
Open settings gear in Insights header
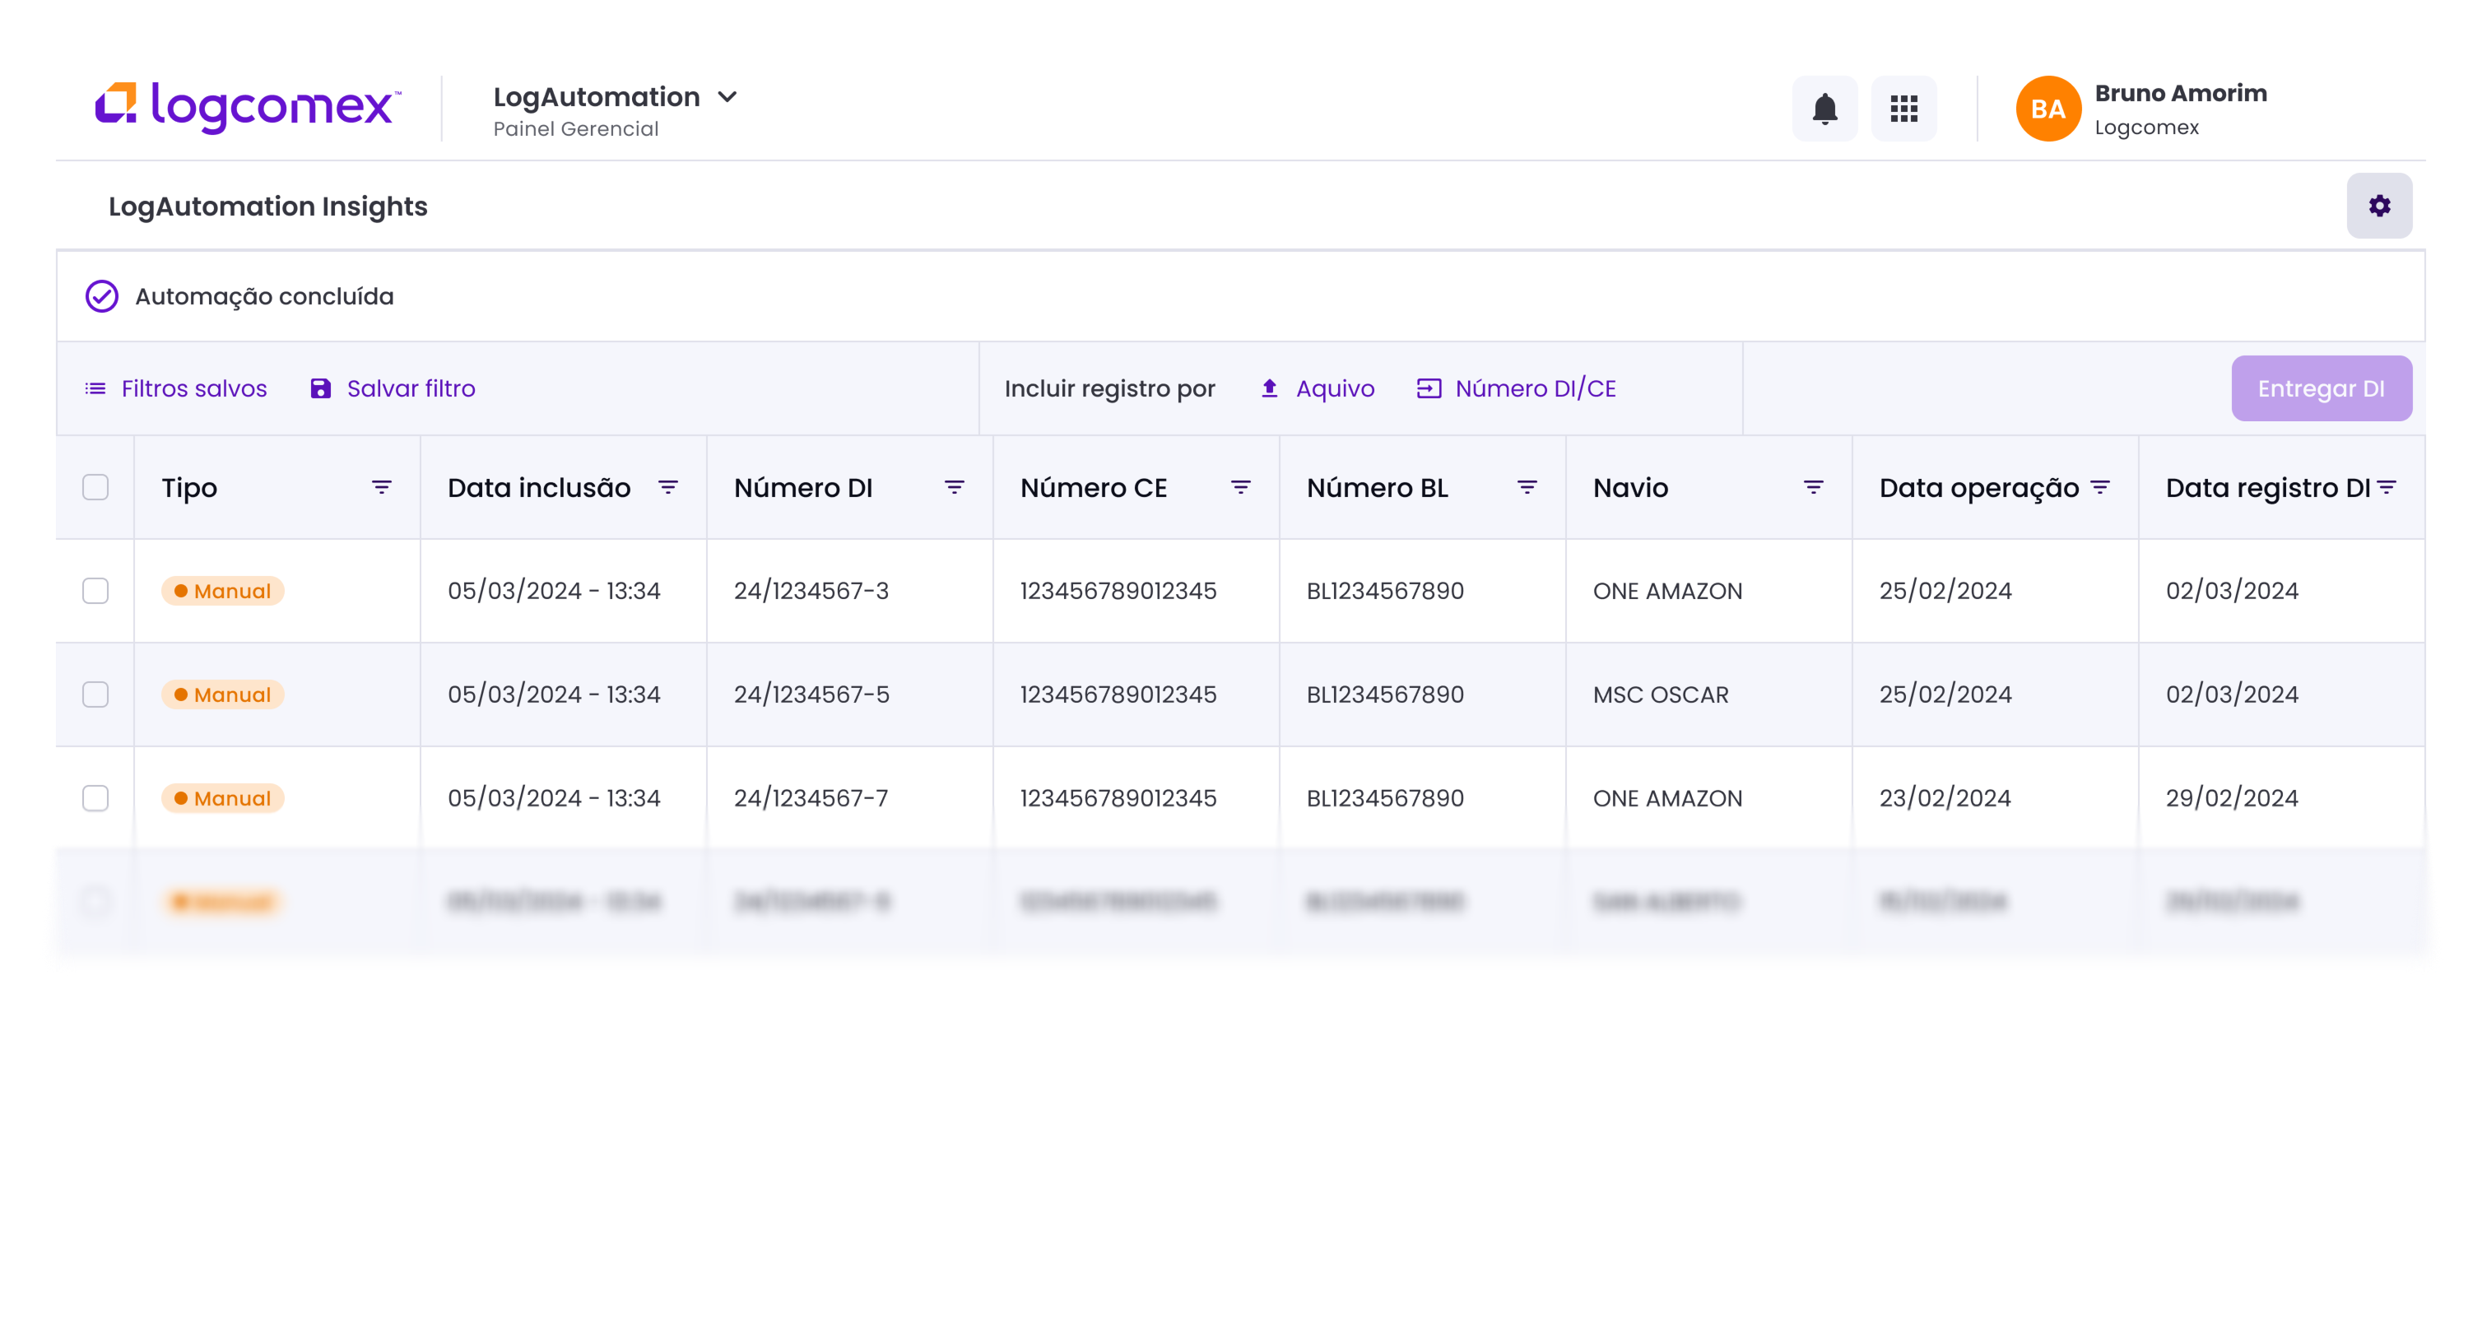point(2378,206)
